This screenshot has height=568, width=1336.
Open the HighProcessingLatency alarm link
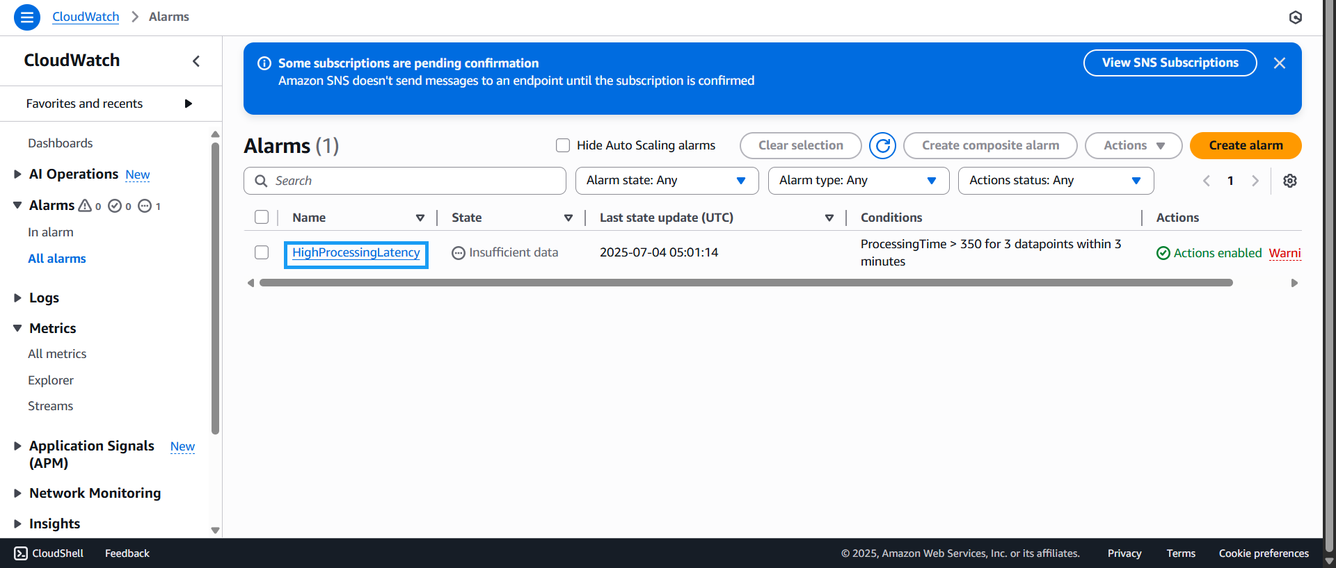pos(356,253)
